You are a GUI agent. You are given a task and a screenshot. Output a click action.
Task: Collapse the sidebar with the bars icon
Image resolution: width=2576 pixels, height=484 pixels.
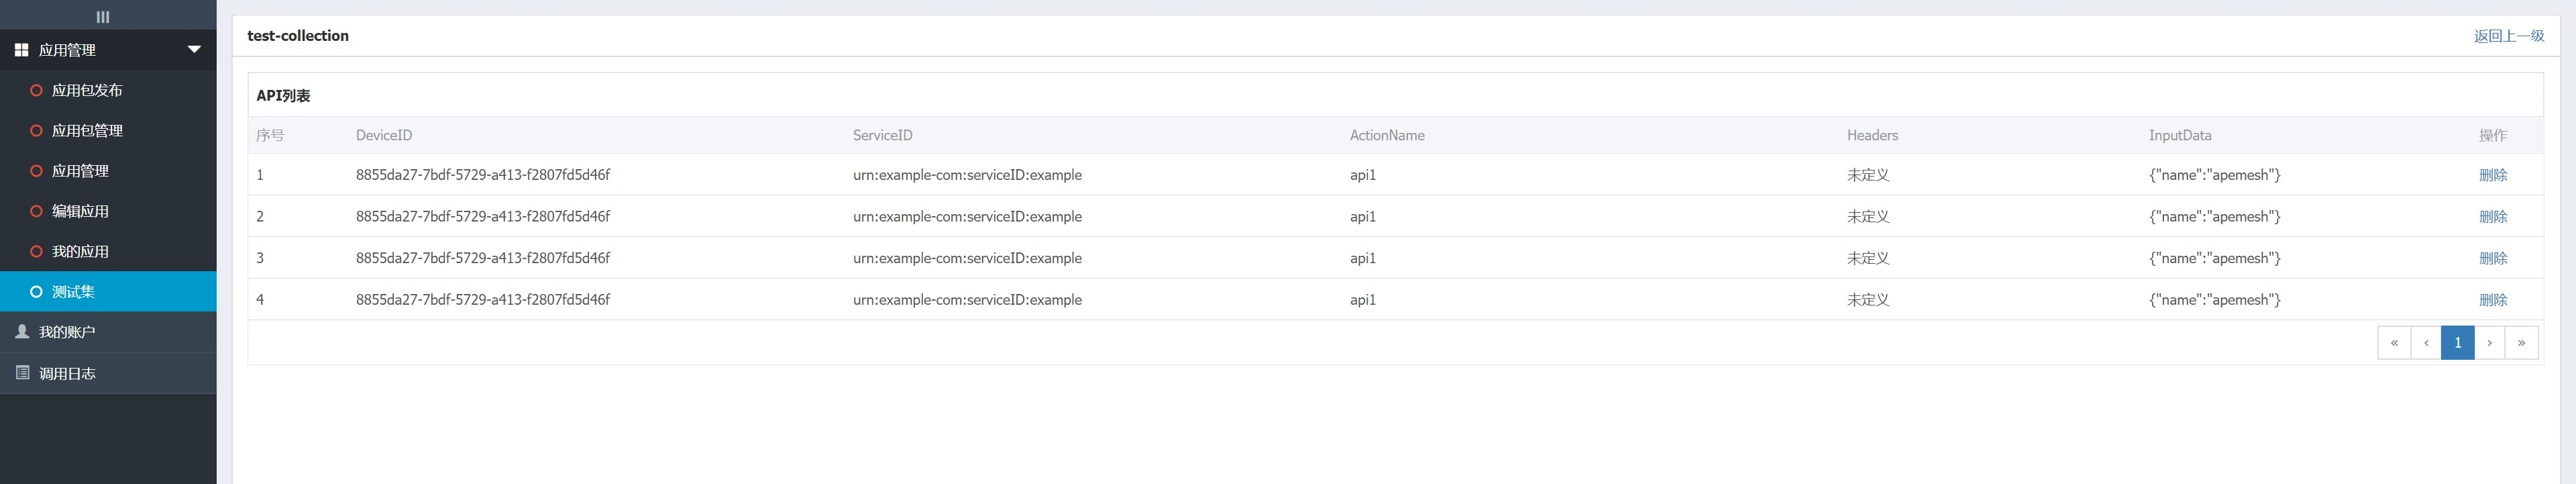[x=103, y=17]
